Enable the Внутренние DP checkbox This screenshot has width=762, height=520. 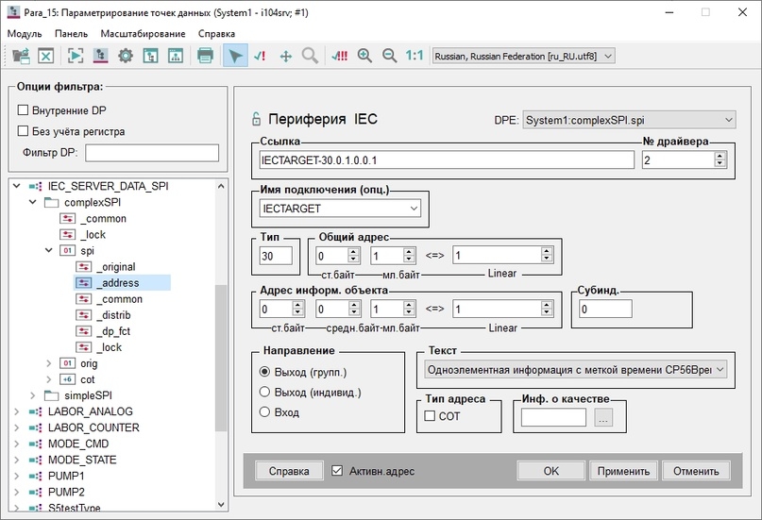pyautogui.click(x=23, y=110)
